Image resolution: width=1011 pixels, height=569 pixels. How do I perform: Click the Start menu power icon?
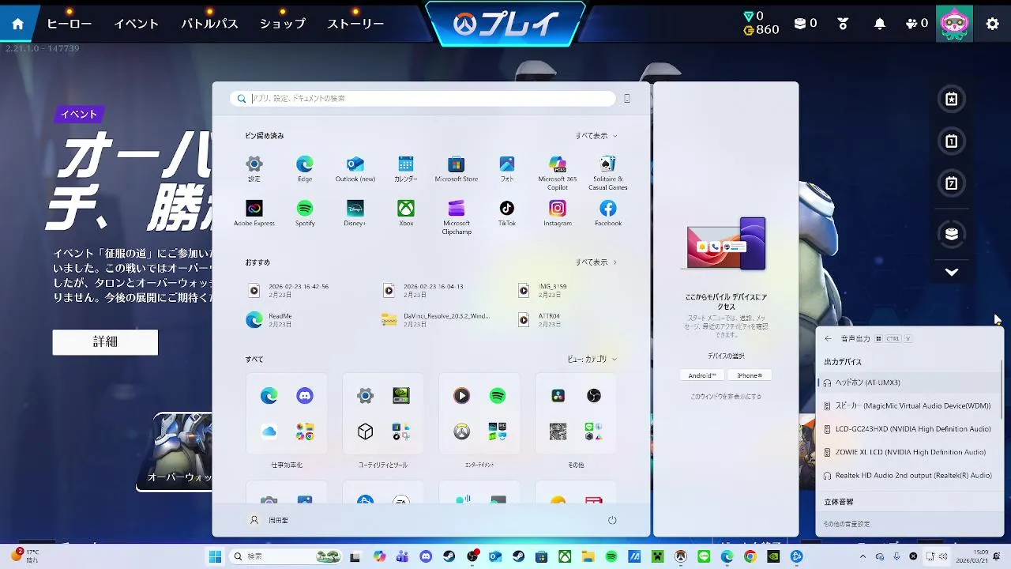[612, 520]
